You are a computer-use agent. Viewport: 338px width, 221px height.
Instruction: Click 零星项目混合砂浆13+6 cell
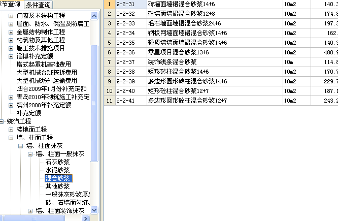coord(215,52)
